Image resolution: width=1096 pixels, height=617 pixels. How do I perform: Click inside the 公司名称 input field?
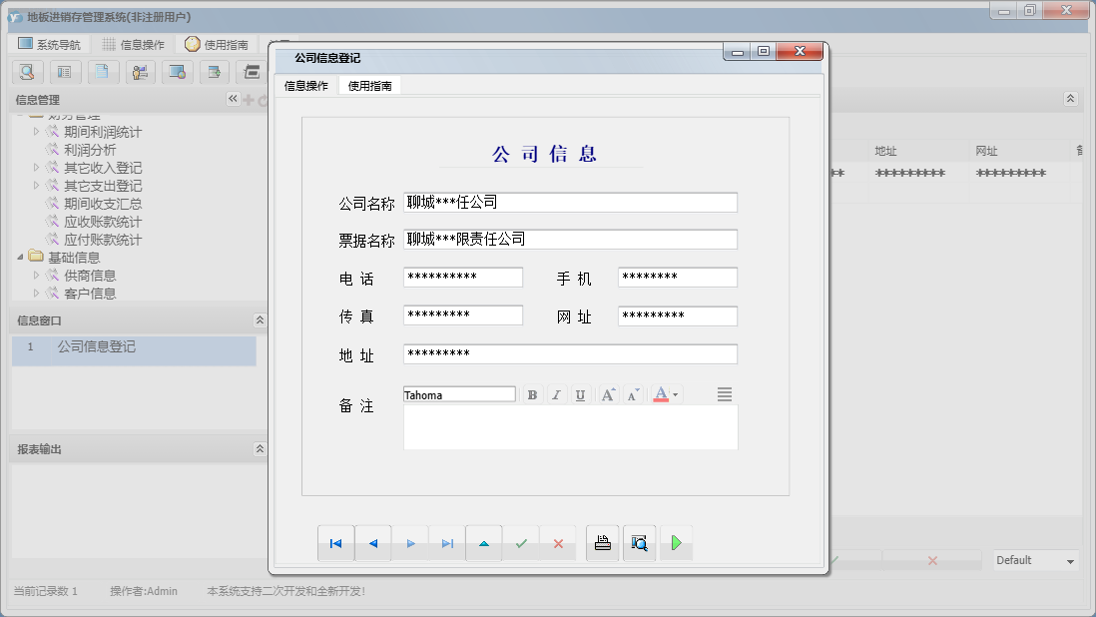tap(569, 202)
